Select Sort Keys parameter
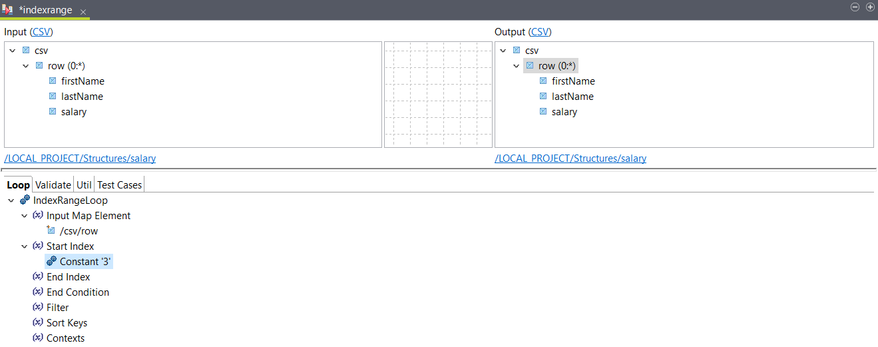878x347 pixels. (67, 323)
